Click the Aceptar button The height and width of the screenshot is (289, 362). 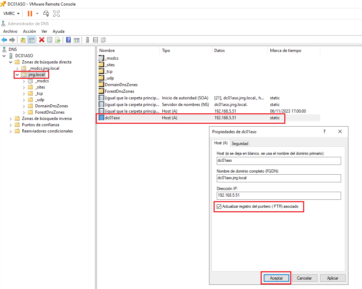(x=276, y=278)
